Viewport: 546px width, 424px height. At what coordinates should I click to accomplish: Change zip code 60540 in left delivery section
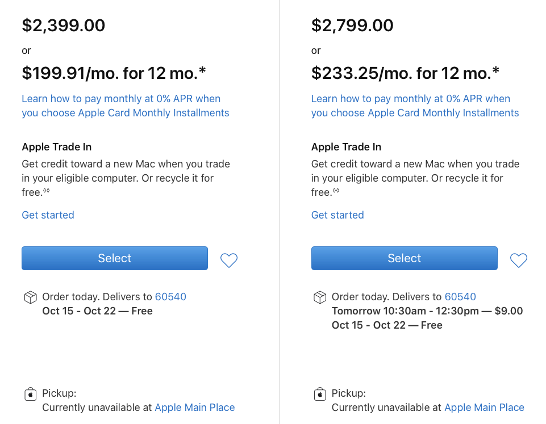click(x=170, y=297)
